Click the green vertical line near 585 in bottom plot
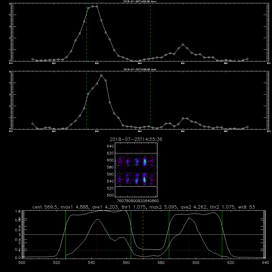Screen dimensions: 272x272 [169, 234]
